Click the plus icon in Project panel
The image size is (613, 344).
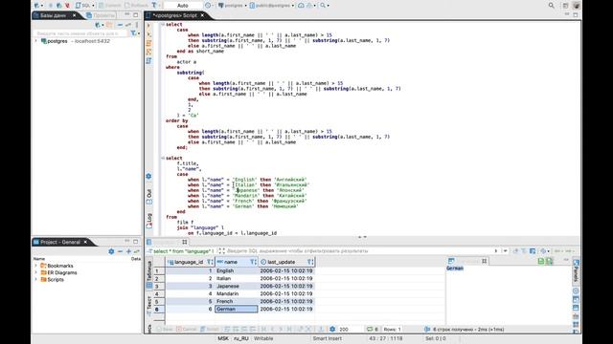(x=128, y=251)
